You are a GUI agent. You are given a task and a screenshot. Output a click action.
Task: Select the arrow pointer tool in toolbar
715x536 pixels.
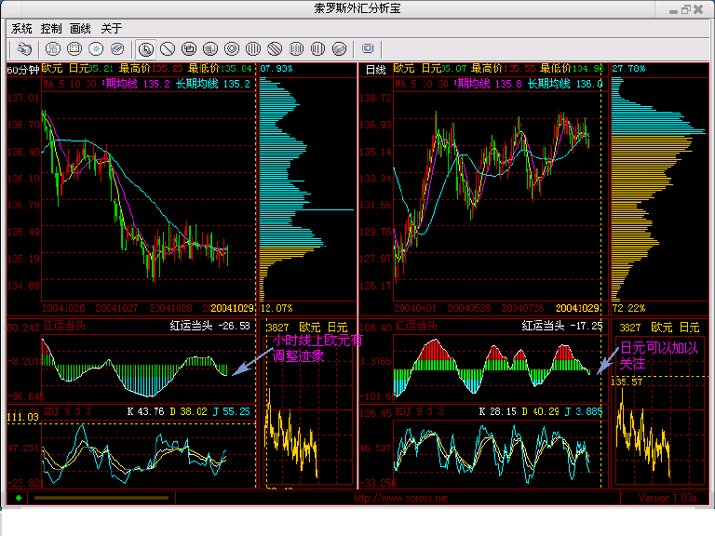click(146, 47)
